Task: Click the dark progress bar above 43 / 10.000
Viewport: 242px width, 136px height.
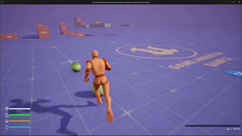Action: (x=213, y=126)
